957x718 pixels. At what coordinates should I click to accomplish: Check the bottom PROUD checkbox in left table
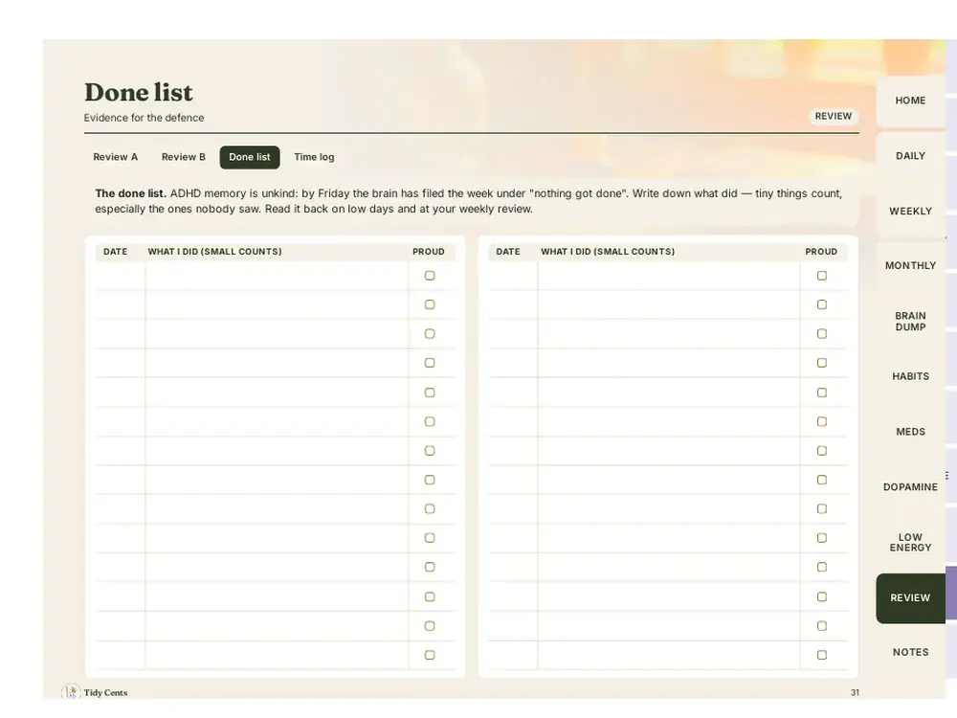click(430, 655)
